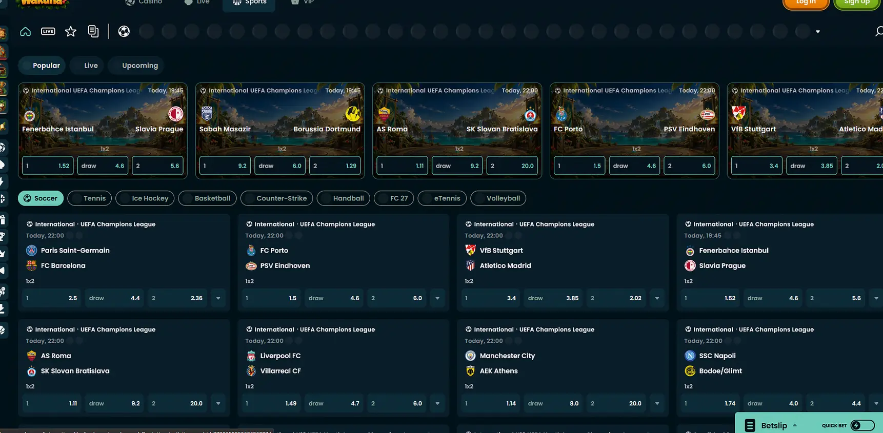Pick odds 2.02 for Atletico Madrid win
The height and width of the screenshot is (433, 883).
(x=616, y=298)
